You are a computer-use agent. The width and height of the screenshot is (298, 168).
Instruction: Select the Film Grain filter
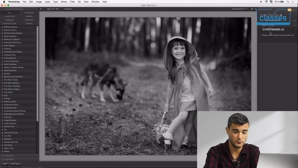8,92
